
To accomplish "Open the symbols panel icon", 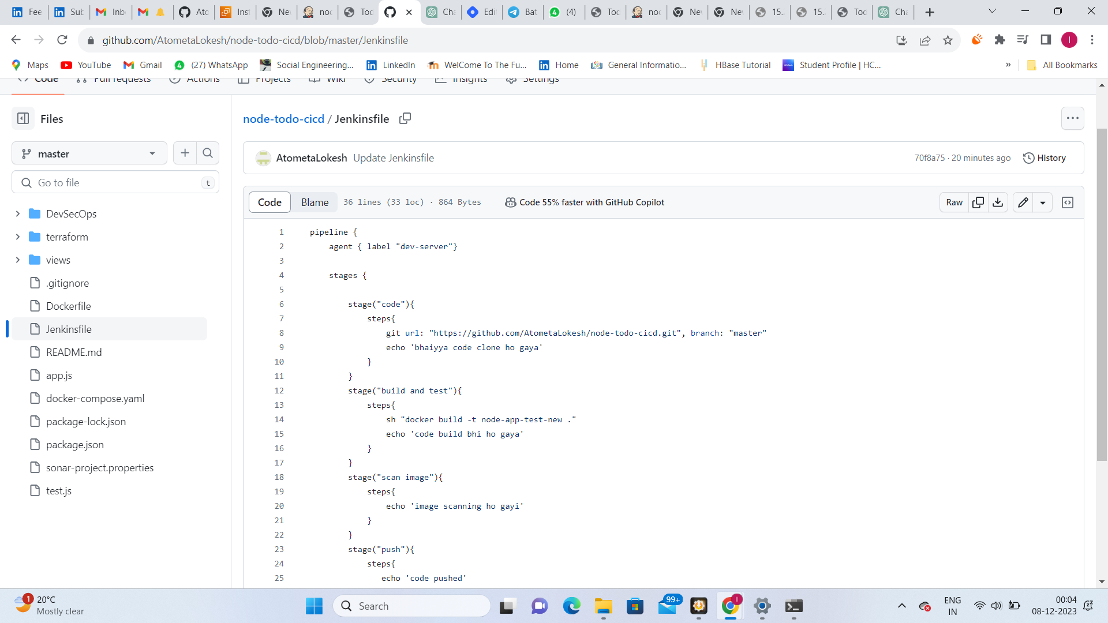I will [x=1068, y=202].
